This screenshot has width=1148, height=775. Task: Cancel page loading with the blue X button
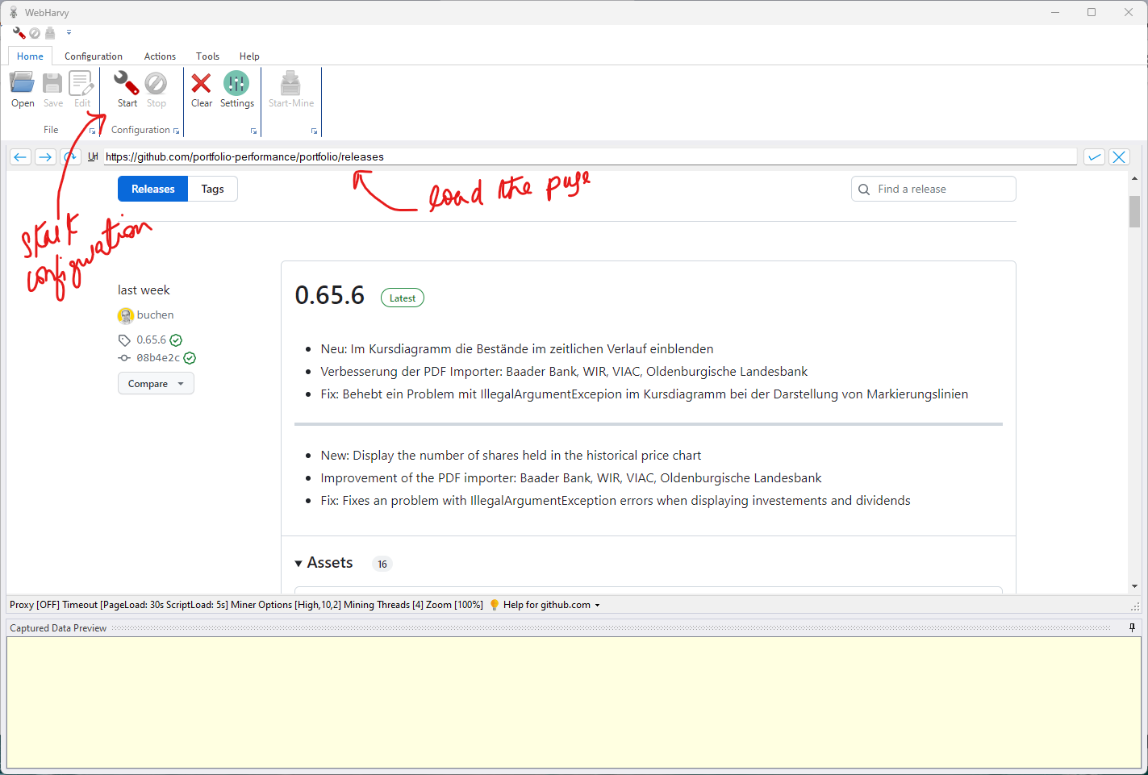(x=1119, y=157)
